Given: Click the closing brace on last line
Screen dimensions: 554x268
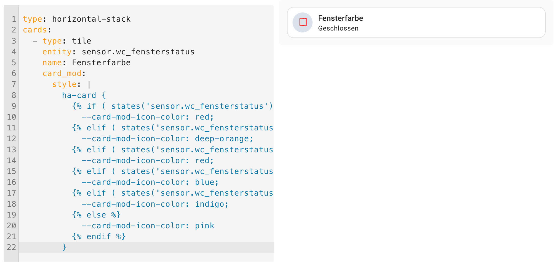Looking at the screenshot, I should click(x=64, y=247).
